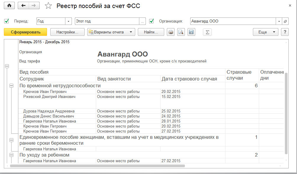Click the horizontal scrollbar at the bottom
The width and height of the screenshot is (297, 174).
tap(98, 166)
